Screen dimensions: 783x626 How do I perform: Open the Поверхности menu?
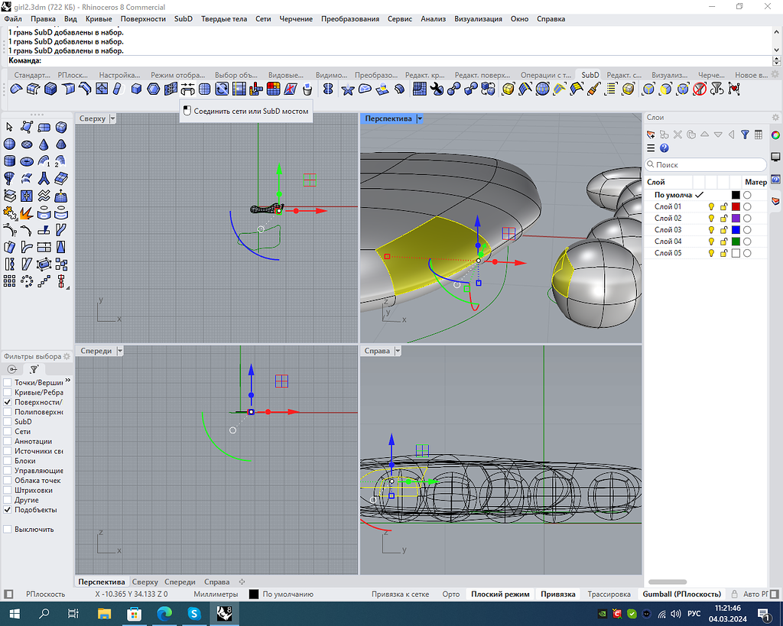pos(143,18)
